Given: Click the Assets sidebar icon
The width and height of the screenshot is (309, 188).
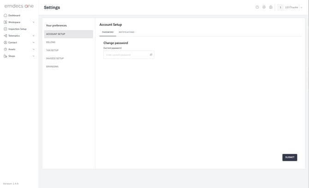Looking at the screenshot, I should coord(6,49).
